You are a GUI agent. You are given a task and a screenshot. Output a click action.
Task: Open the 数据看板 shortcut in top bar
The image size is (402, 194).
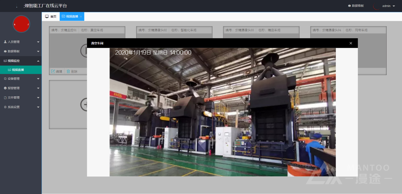tap(356, 6)
